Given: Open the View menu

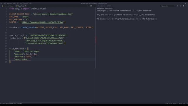Looking at the screenshot, I should point(14,3).
